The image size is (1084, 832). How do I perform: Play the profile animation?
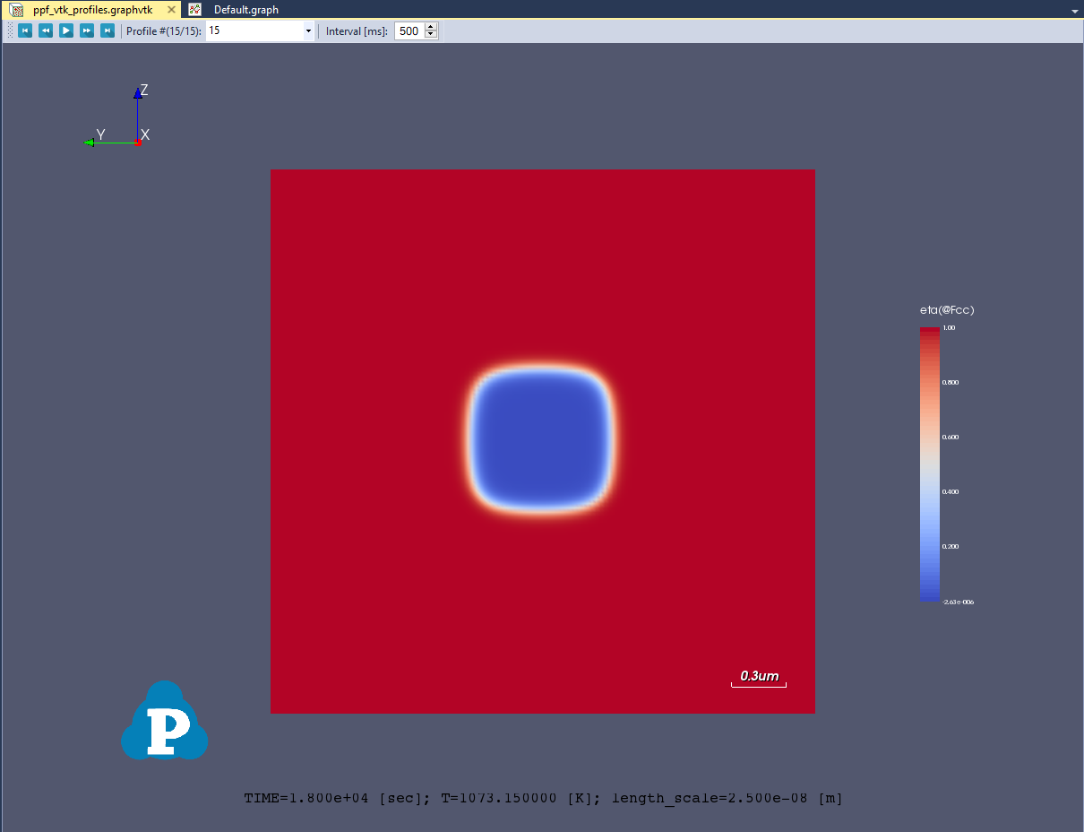point(66,30)
